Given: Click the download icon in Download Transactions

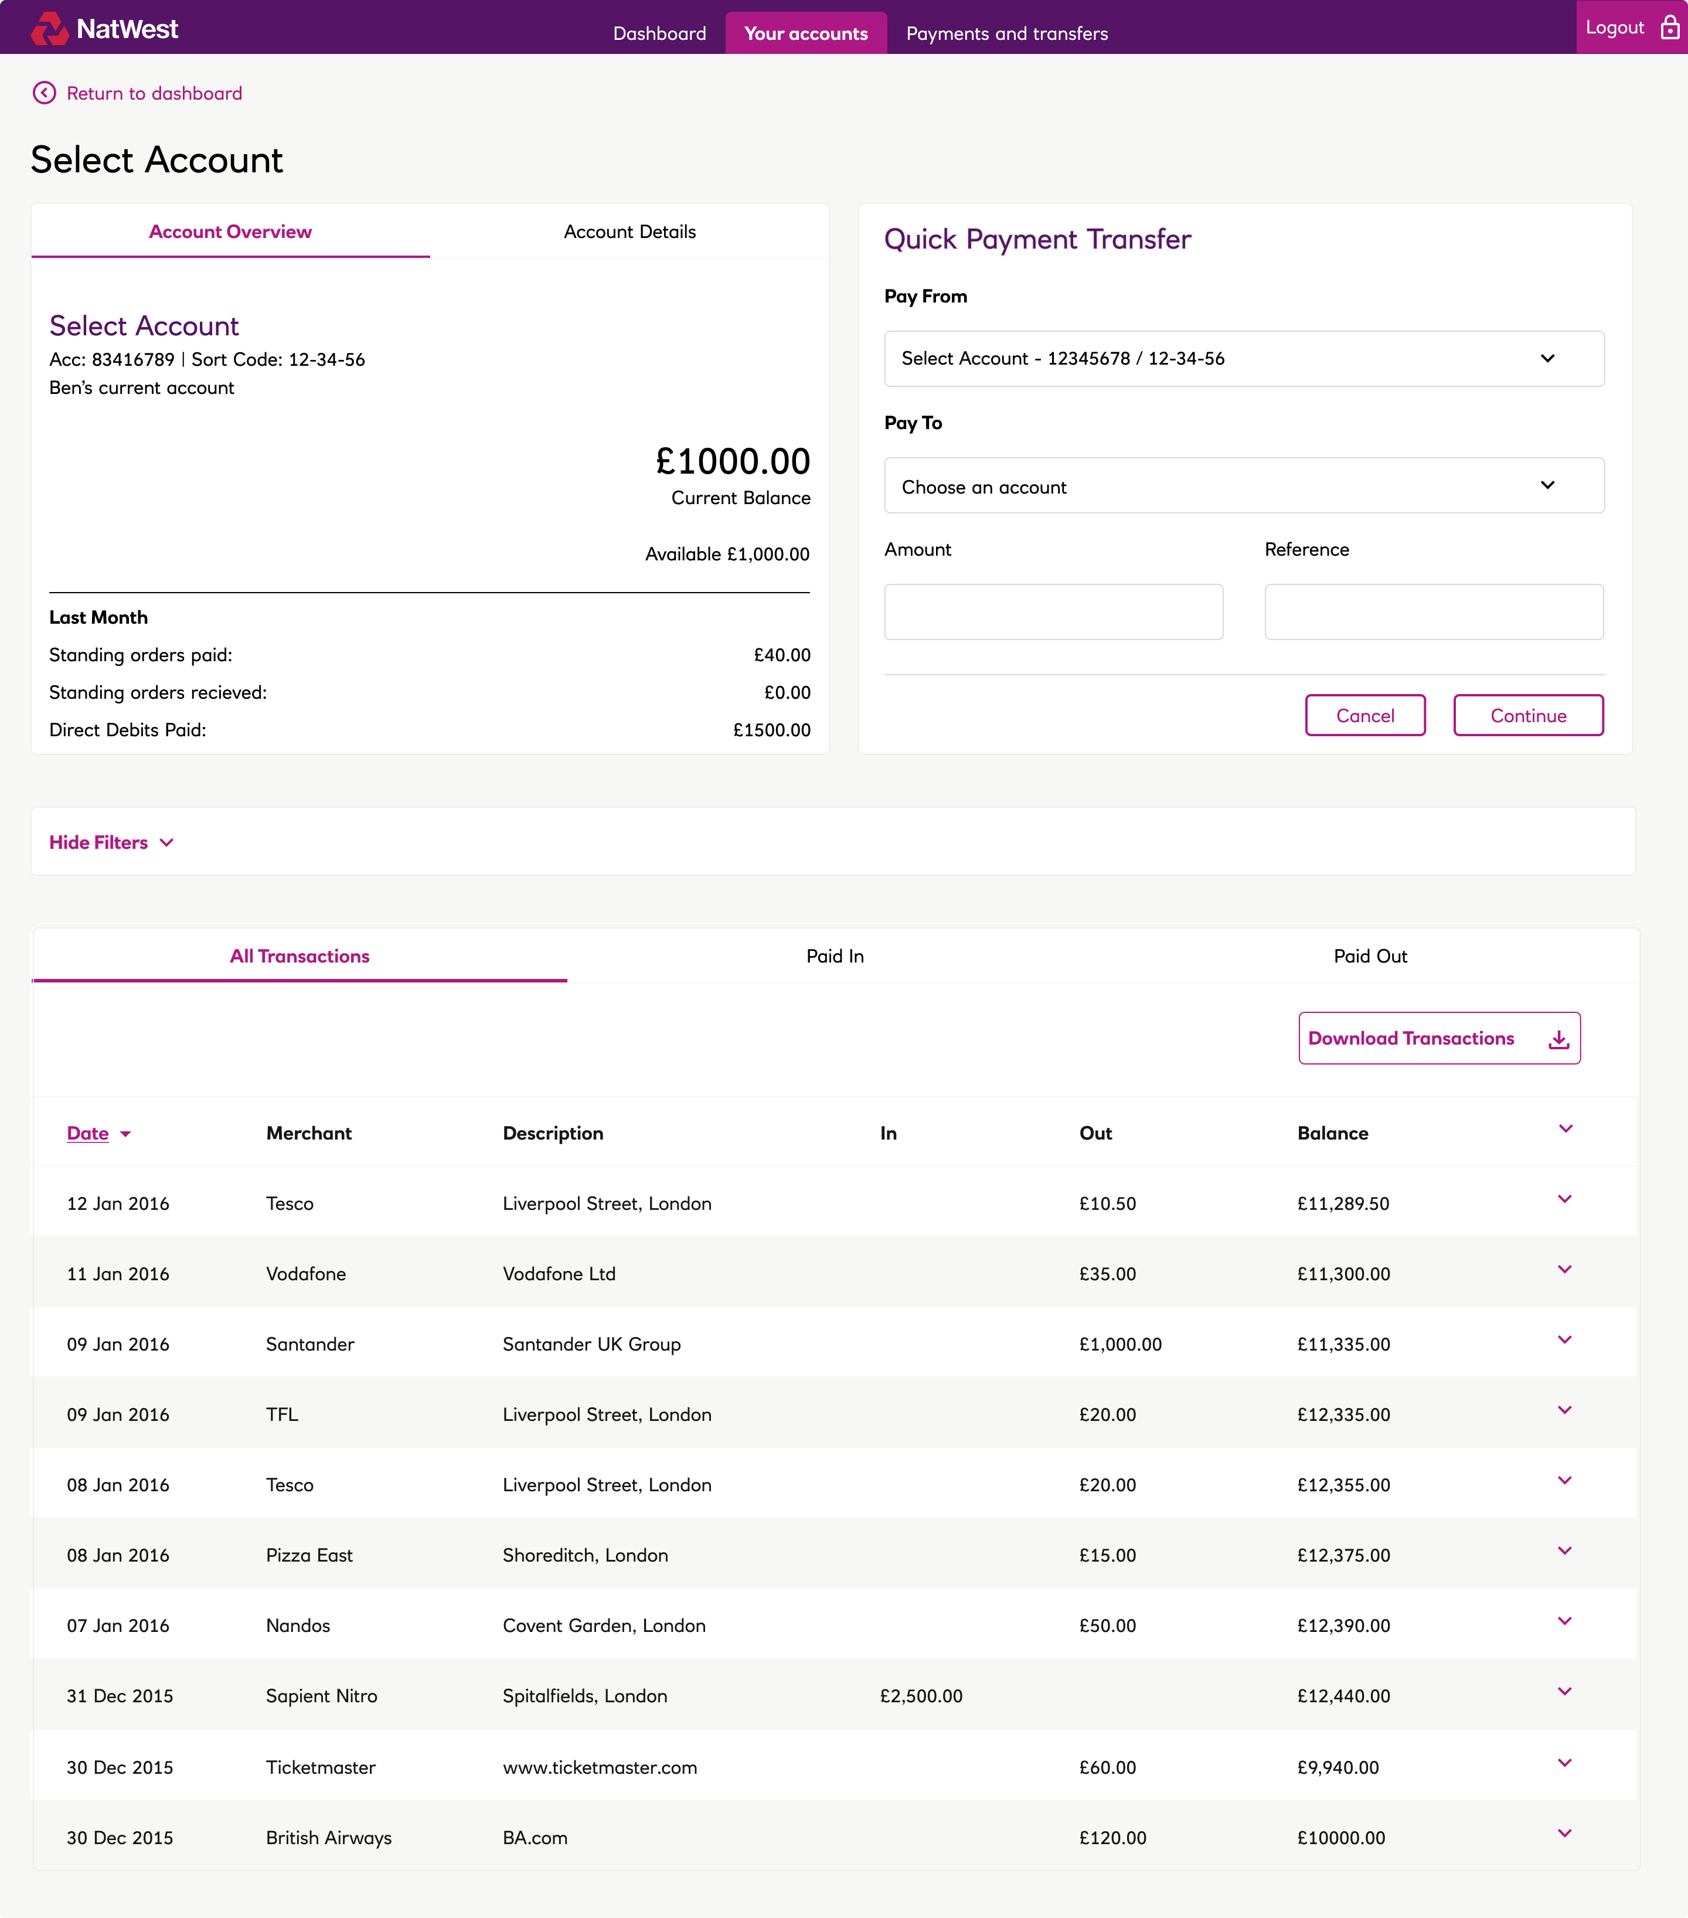Looking at the screenshot, I should pos(1558,1039).
